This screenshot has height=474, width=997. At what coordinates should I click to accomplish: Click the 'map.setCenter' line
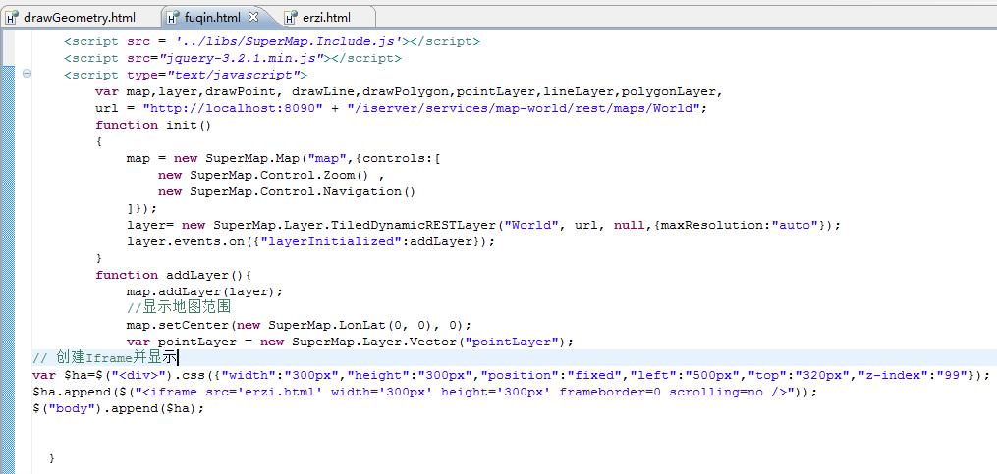(299, 325)
